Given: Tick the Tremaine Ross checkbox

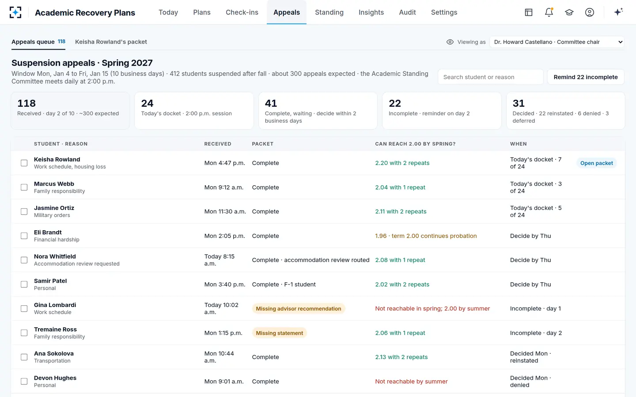Looking at the screenshot, I should pyautogui.click(x=24, y=333).
